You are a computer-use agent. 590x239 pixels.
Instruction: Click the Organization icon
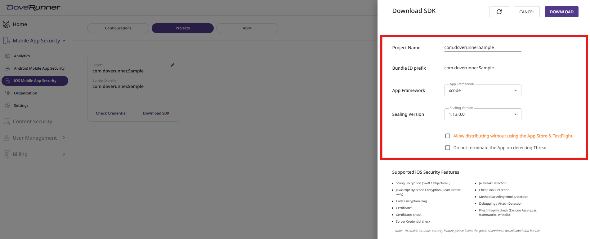[x=8, y=93]
